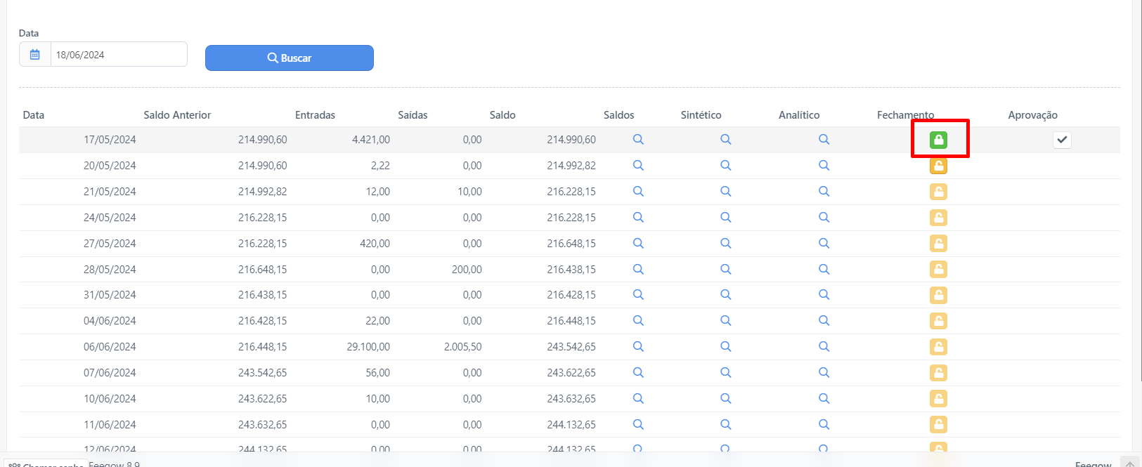Open Analítico magnifier for 31/05/2024 row

click(x=824, y=294)
